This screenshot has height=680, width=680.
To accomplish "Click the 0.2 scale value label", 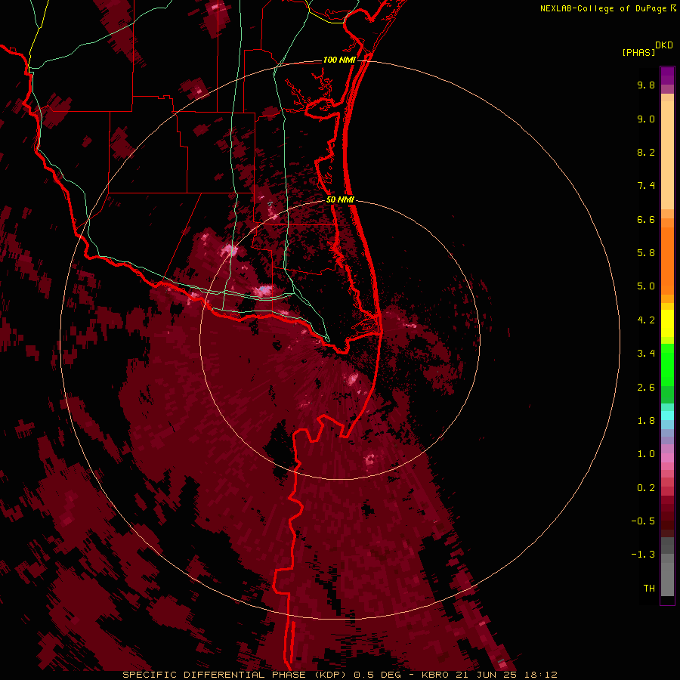I will [646, 488].
